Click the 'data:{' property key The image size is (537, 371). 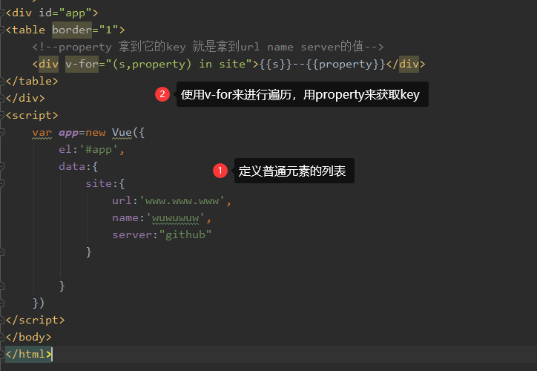[79, 167]
